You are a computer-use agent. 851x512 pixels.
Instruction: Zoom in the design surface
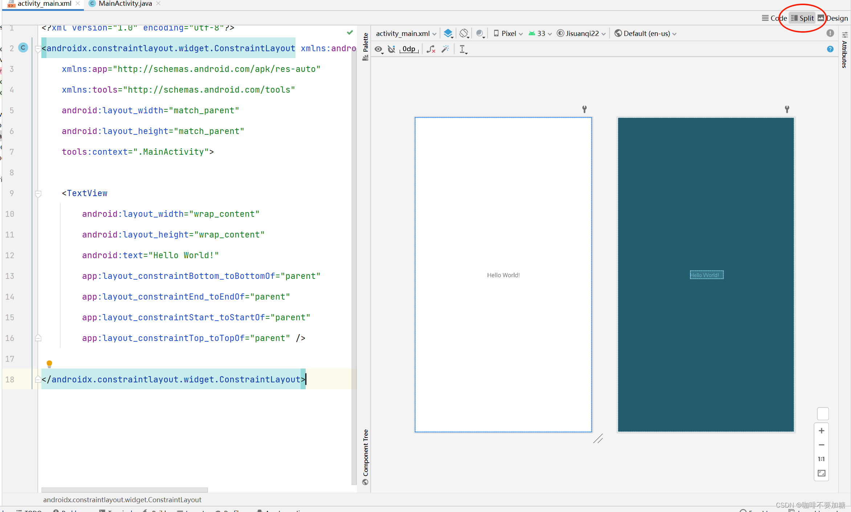click(822, 431)
